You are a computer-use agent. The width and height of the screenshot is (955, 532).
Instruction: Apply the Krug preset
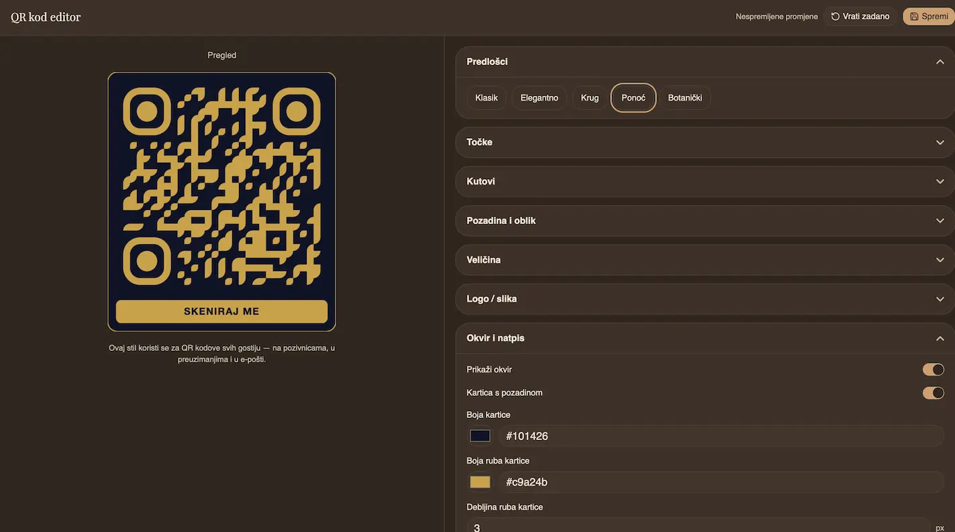click(x=590, y=98)
